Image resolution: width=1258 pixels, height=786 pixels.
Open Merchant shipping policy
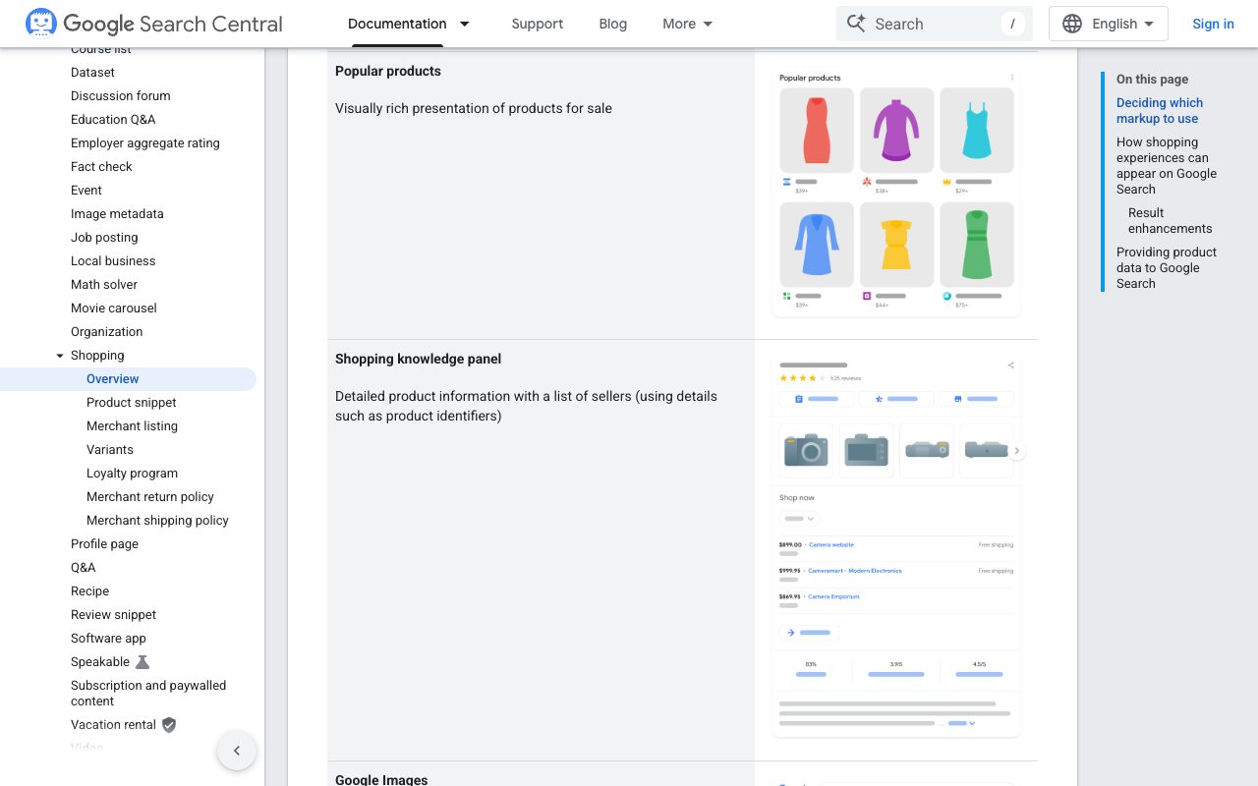click(x=157, y=521)
